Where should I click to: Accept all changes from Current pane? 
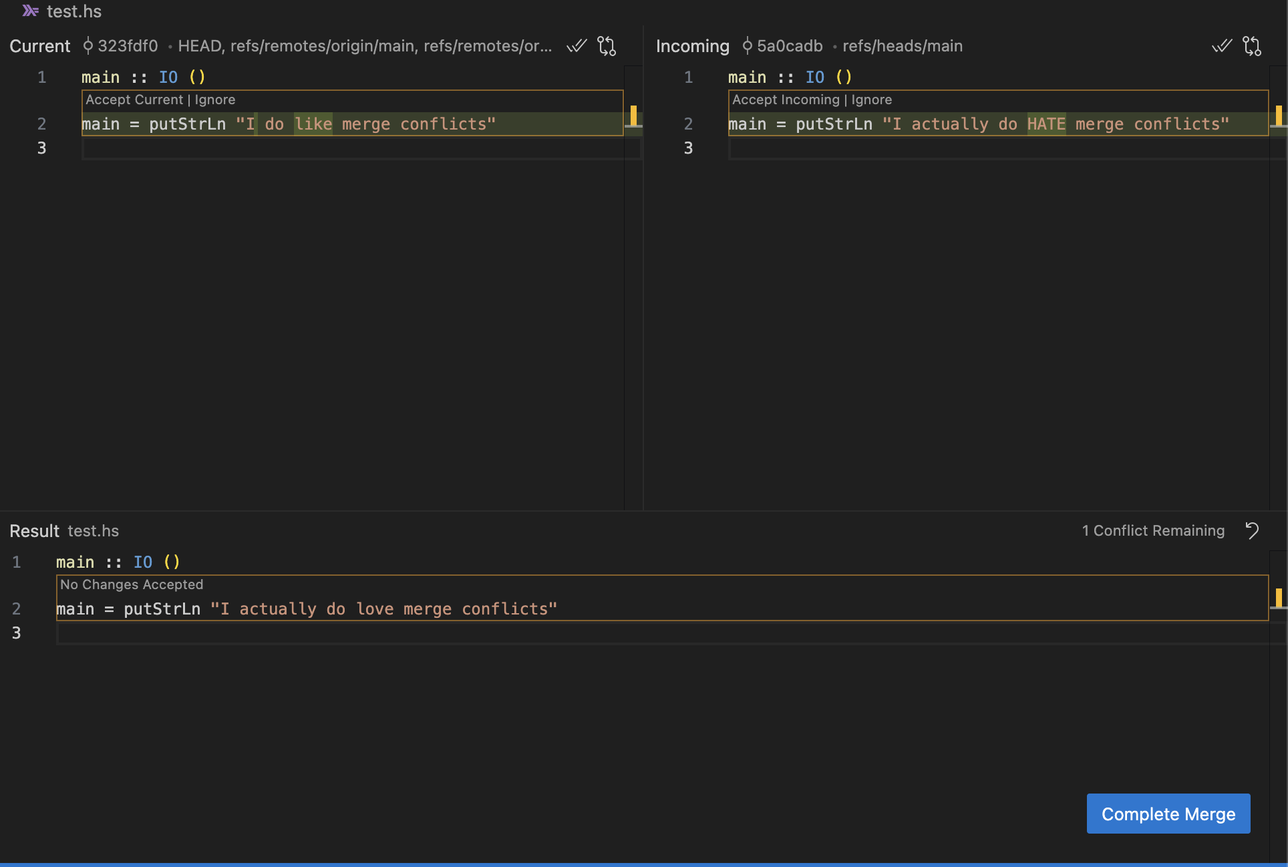coord(577,46)
